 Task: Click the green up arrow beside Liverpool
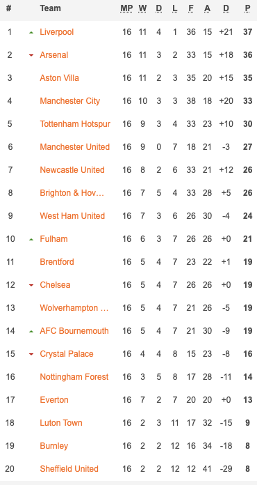point(31,32)
